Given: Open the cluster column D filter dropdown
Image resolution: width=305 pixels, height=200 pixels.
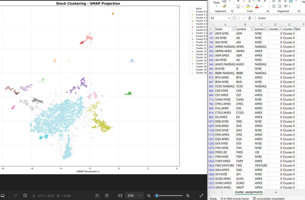Looking at the screenshot, I should (280, 29).
